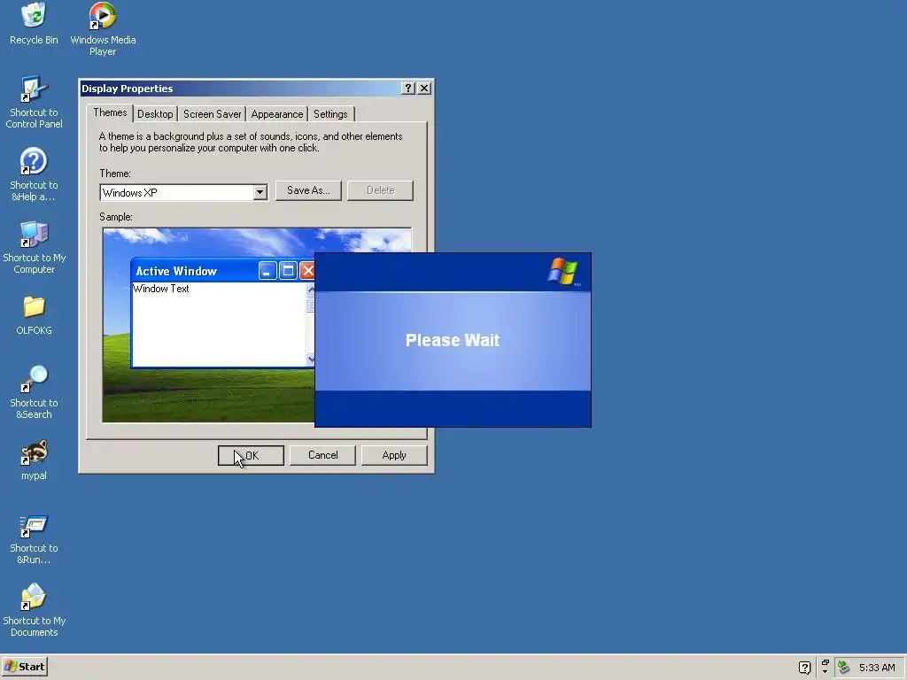The width and height of the screenshot is (907, 680).
Task: Click the help question-mark tray icon
Action: [804, 668]
